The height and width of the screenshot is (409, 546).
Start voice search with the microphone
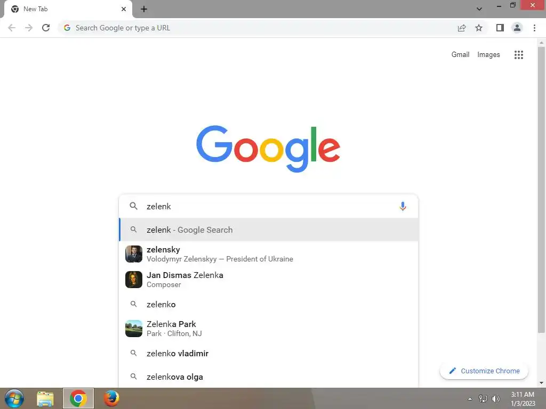coord(403,206)
